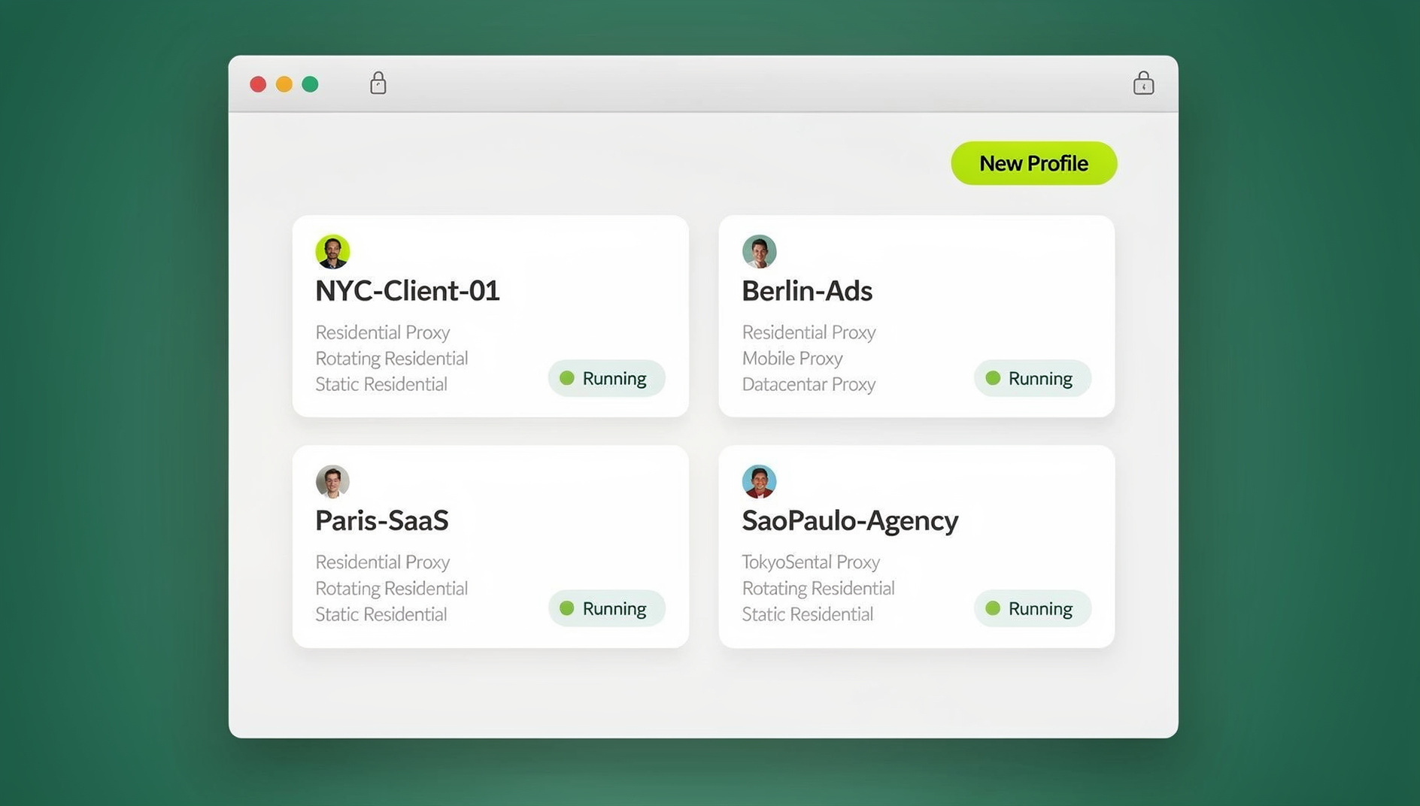Toggle the Running status on NYC-Client-01

[606, 378]
